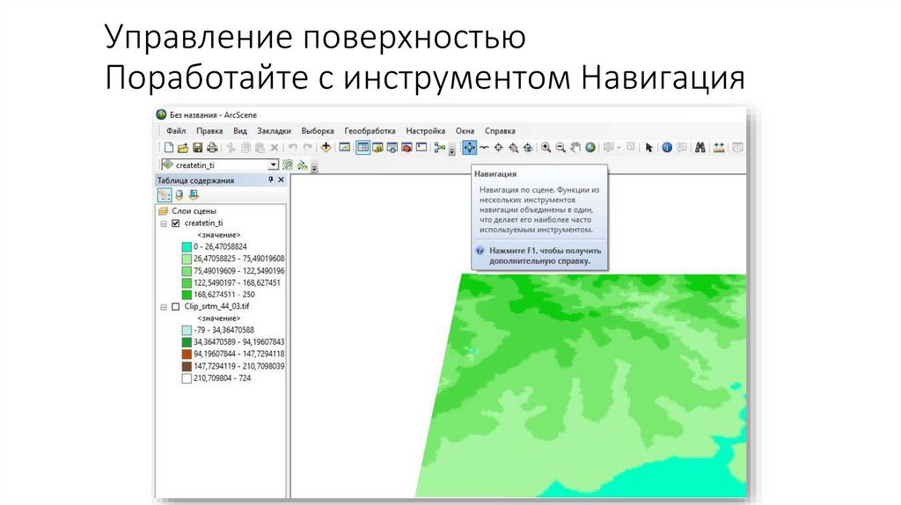The image size is (901, 505).
Task: Click the New document icon
Action: pos(168,148)
